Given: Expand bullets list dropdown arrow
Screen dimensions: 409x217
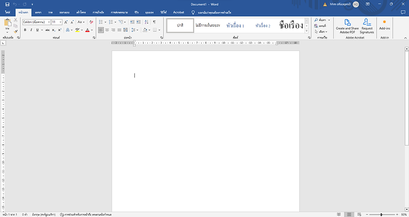Looking at the screenshot, I should pos(105,22).
